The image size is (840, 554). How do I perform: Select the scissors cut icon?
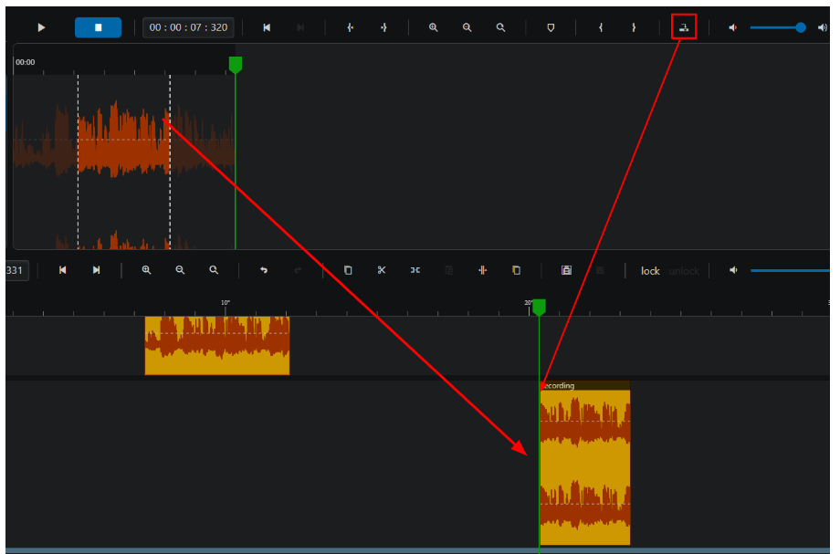tap(382, 270)
